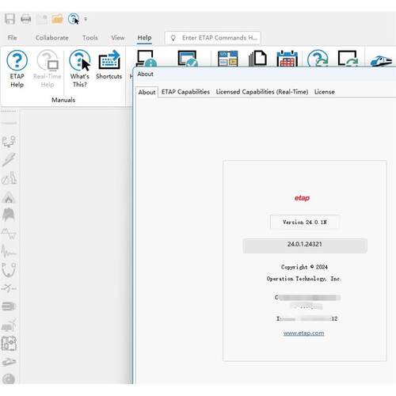The height and width of the screenshot is (396, 396).
Task: Select the dashed schematic diagram sidebar icon
Action: coord(9,344)
